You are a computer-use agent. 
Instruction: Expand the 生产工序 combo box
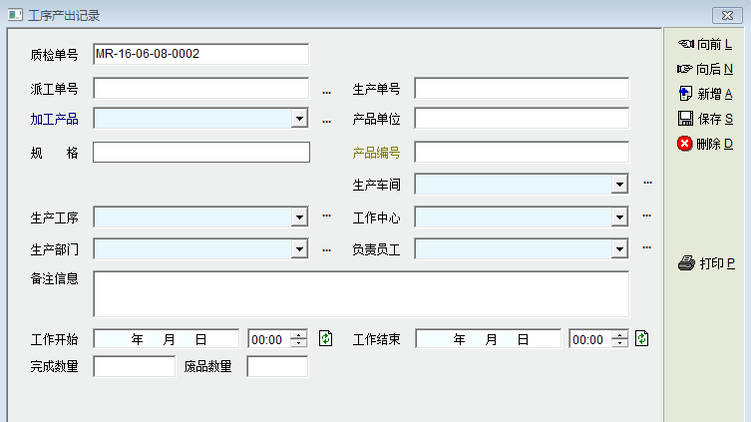(299, 217)
